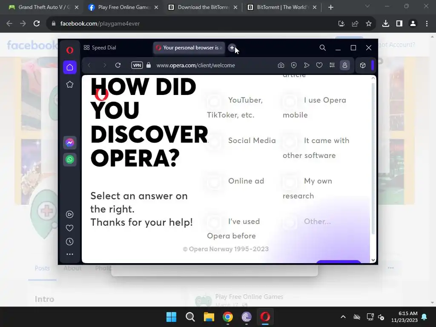This screenshot has width=436, height=327.
Task: Select the 'Online ad' radio option
Action: pyautogui.click(x=214, y=182)
